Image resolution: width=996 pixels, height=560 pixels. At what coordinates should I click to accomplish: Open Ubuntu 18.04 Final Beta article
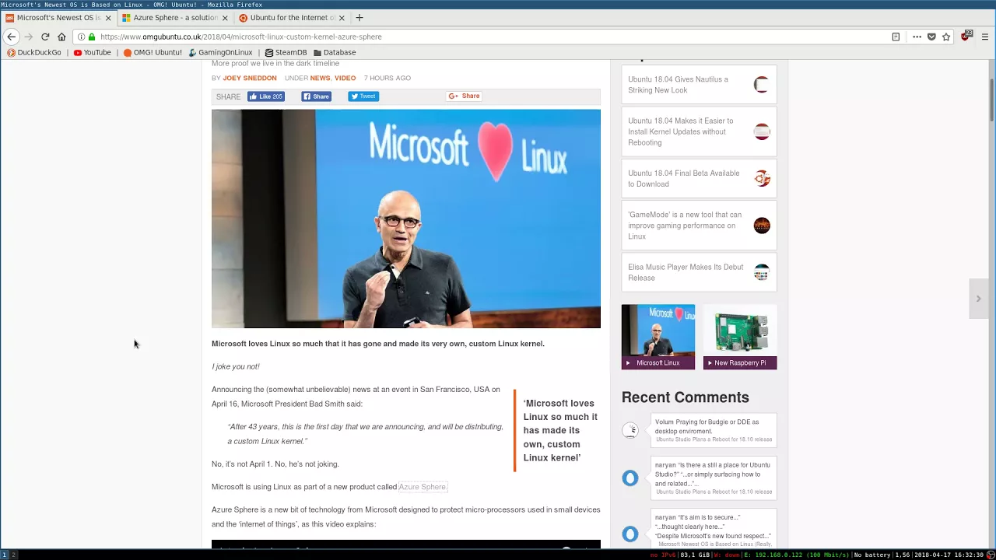(683, 179)
